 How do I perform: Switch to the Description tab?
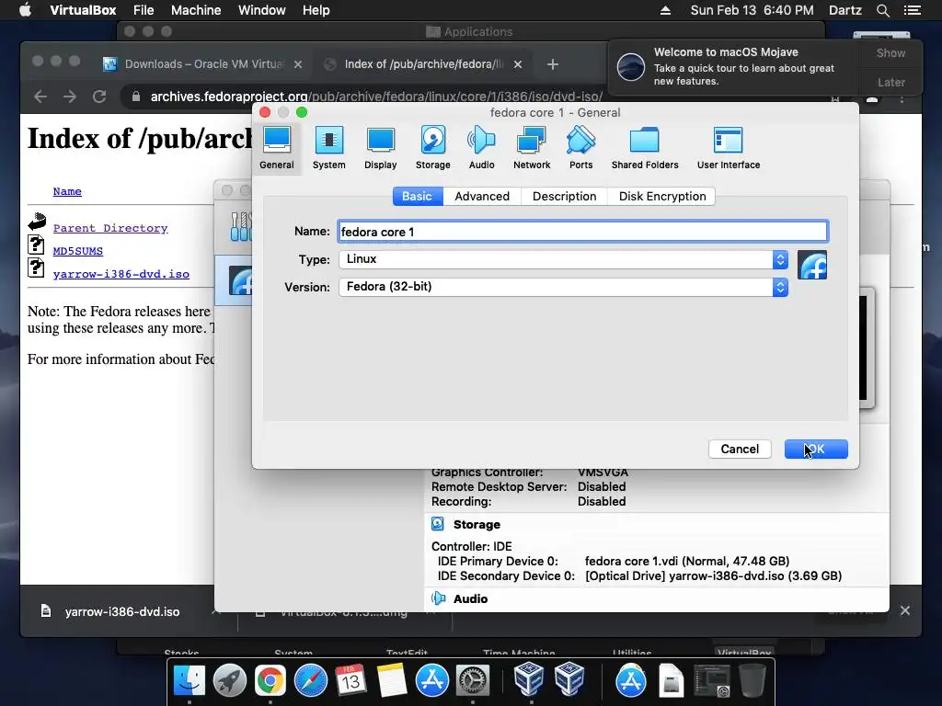[x=564, y=197]
